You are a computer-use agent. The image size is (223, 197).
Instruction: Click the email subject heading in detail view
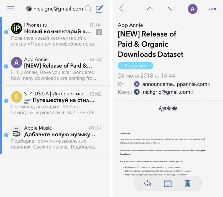151,44
